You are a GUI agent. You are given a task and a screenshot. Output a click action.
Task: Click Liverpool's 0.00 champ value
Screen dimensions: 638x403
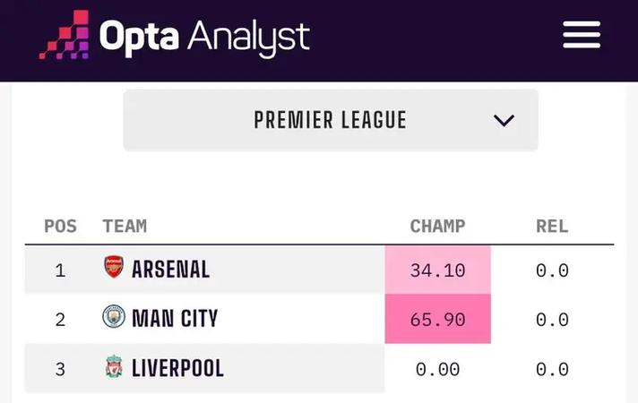point(438,369)
